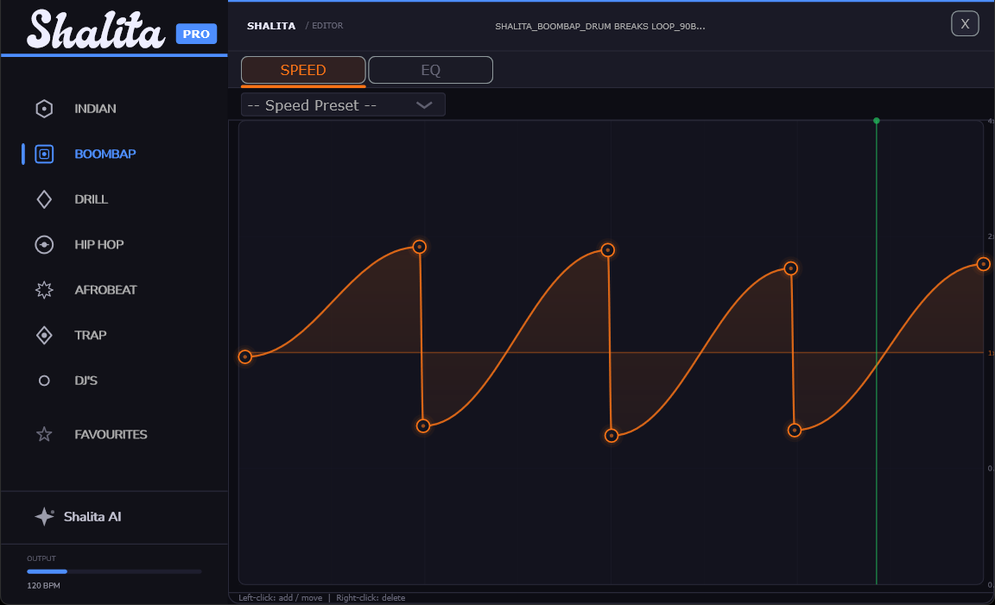Screen dimensions: 995x605
Task: Switch to the EQ tab
Action: click(x=430, y=70)
